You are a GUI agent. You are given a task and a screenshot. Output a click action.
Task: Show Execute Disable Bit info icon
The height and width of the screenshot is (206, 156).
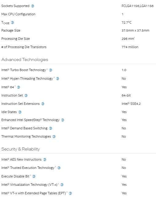click(34, 177)
